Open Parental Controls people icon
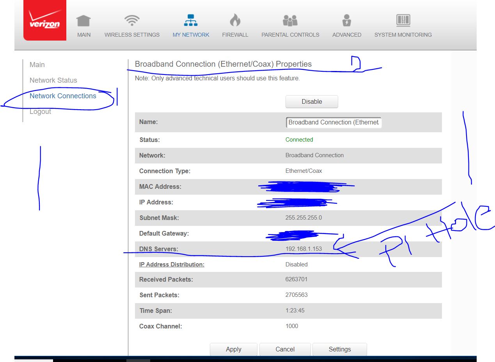495x362 pixels. (x=290, y=20)
